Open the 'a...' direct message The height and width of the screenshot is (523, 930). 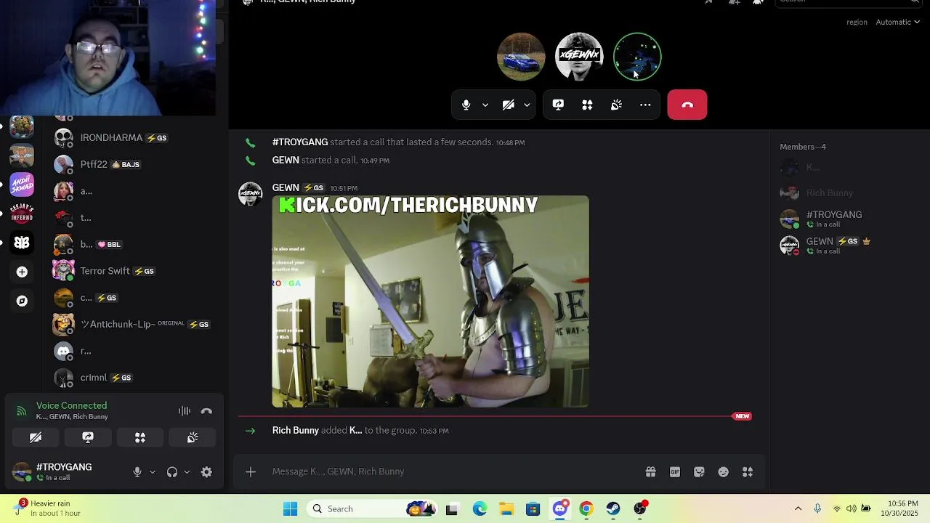[x=135, y=191]
